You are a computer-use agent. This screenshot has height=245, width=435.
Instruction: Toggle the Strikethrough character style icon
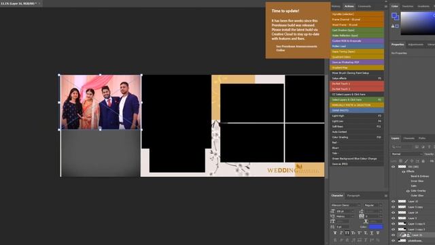coord(378,233)
